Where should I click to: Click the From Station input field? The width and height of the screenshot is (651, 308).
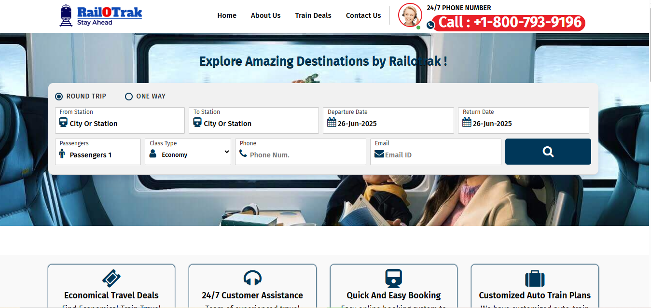coord(120,120)
